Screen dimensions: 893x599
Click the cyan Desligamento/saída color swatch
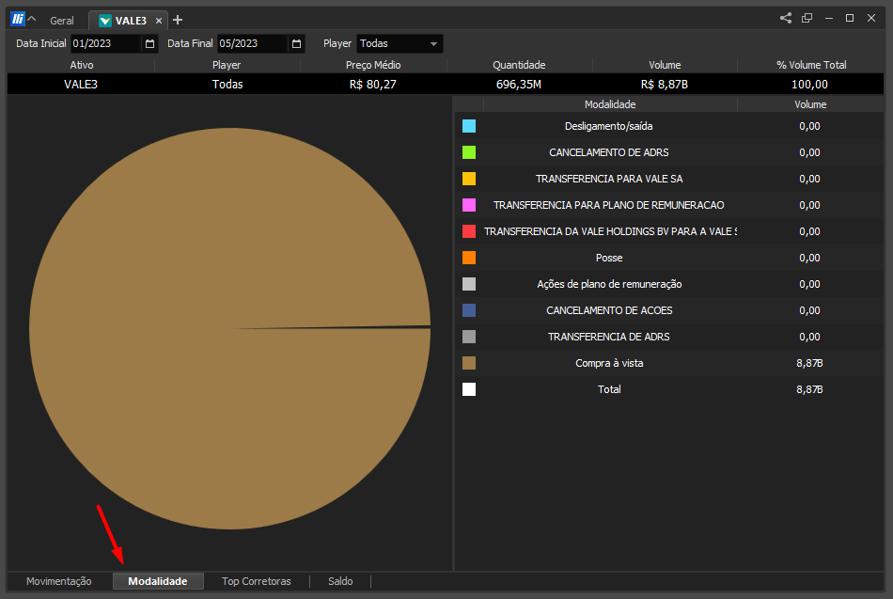point(469,126)
